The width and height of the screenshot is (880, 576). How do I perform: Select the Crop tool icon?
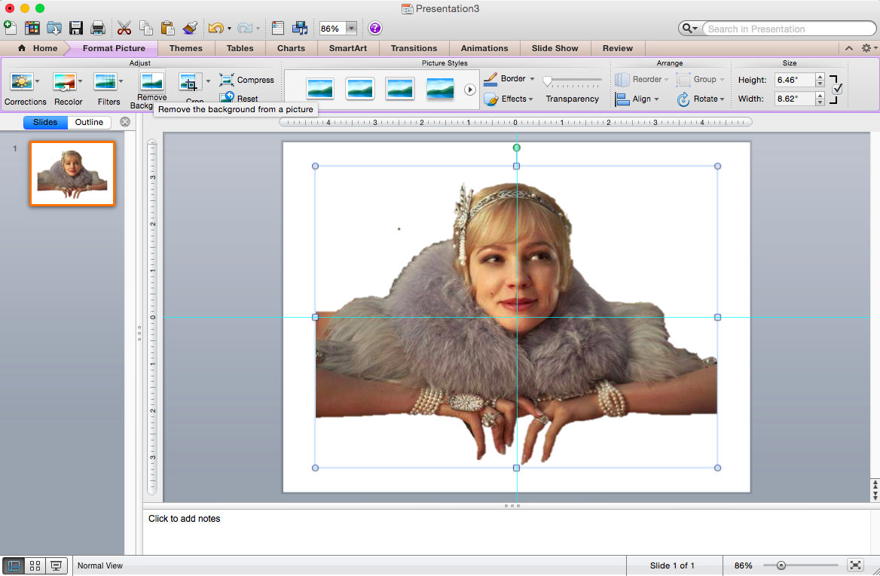click(x=189, y=82)
